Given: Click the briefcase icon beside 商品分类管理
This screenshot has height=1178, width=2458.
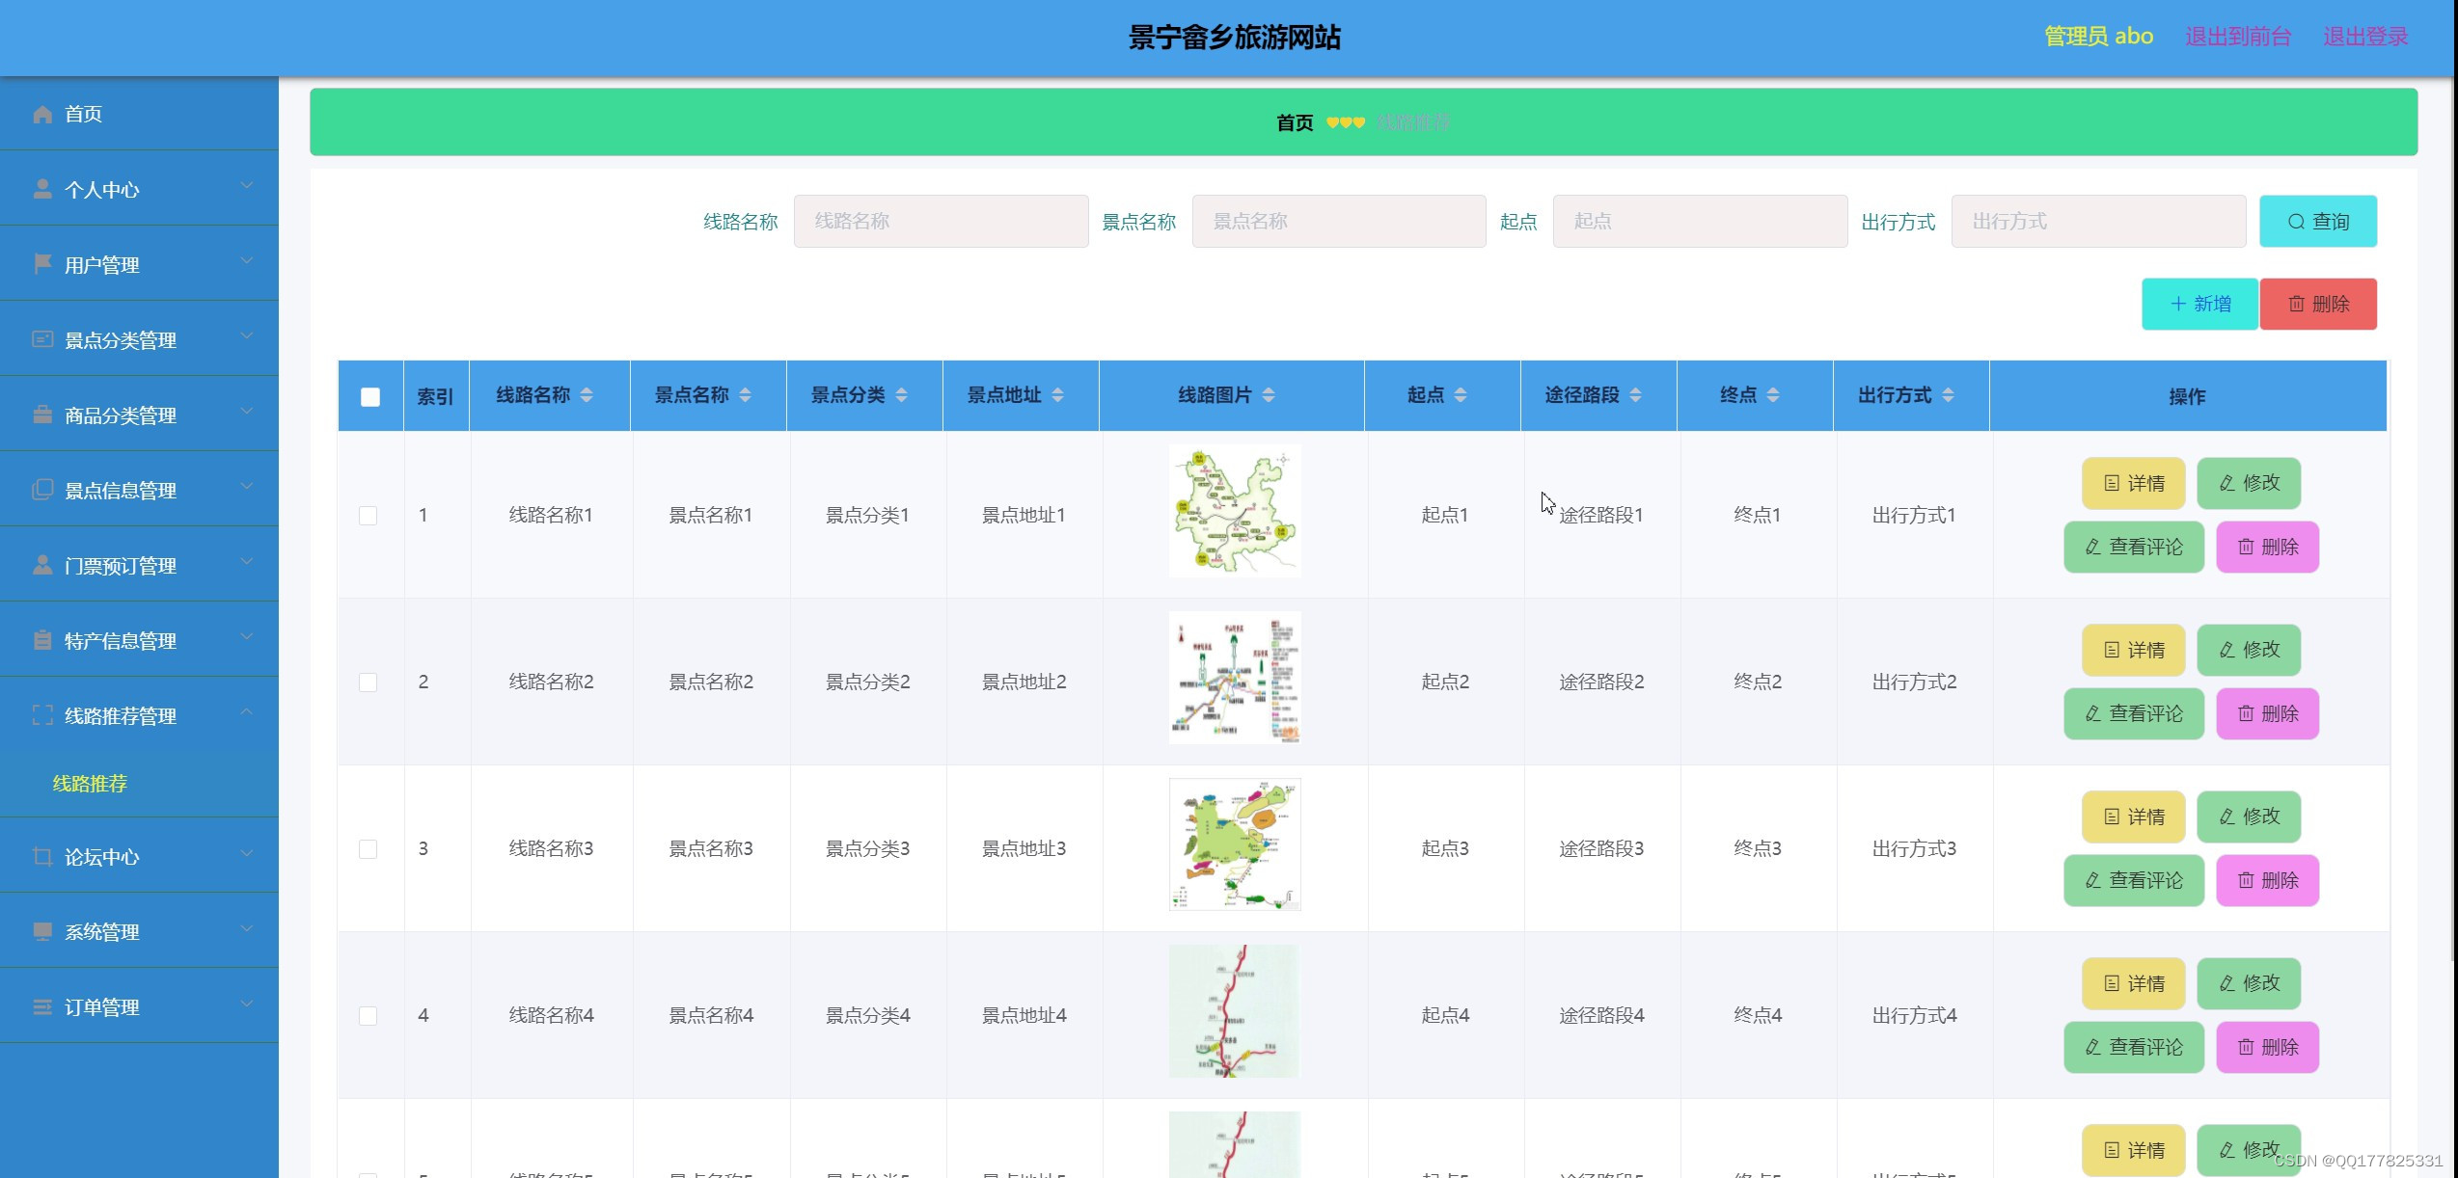Looking at the screenshot, I should 42,415.
